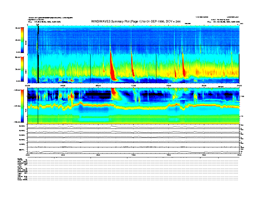Click the -150.00 label on TNR scale
The width and height of the screenshot is (258, 199).
pos(17,122)
